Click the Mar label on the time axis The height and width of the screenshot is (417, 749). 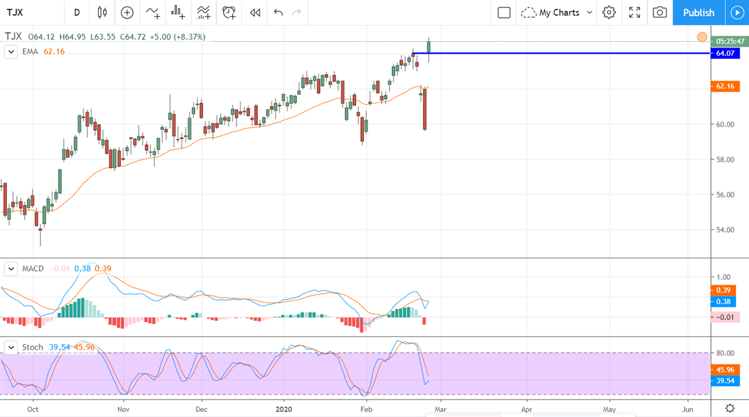pos(441,410)
